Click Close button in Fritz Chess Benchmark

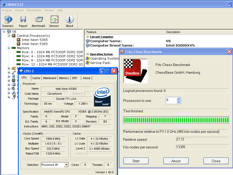tap(216, 161)
